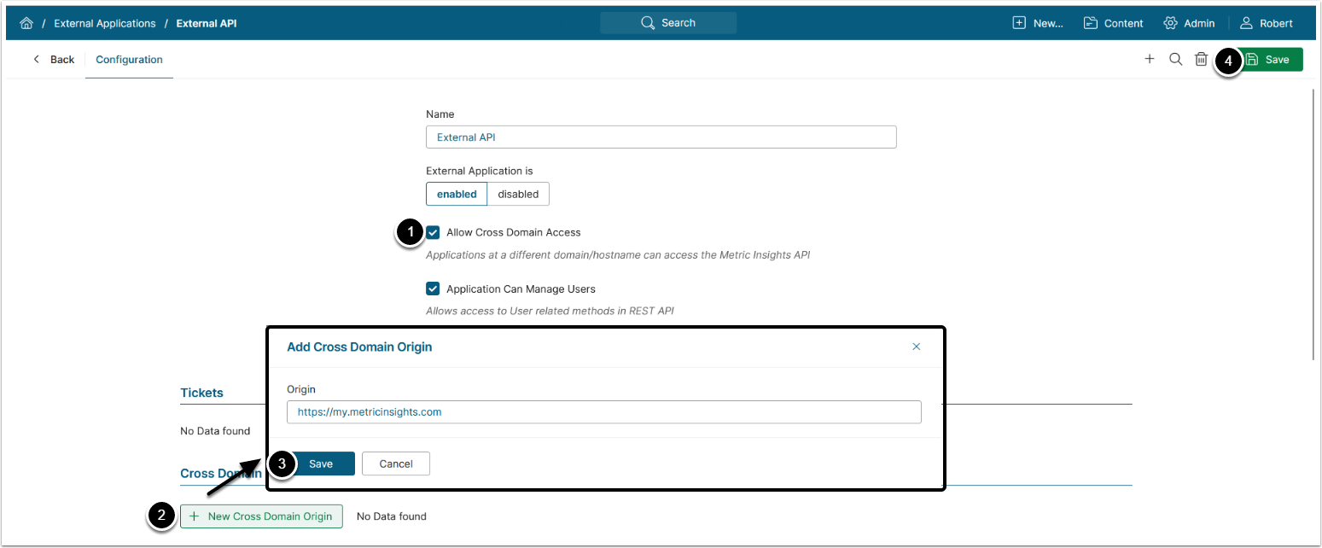Uncheck Allow Cross Domain Access

click(x=433, y=232)
